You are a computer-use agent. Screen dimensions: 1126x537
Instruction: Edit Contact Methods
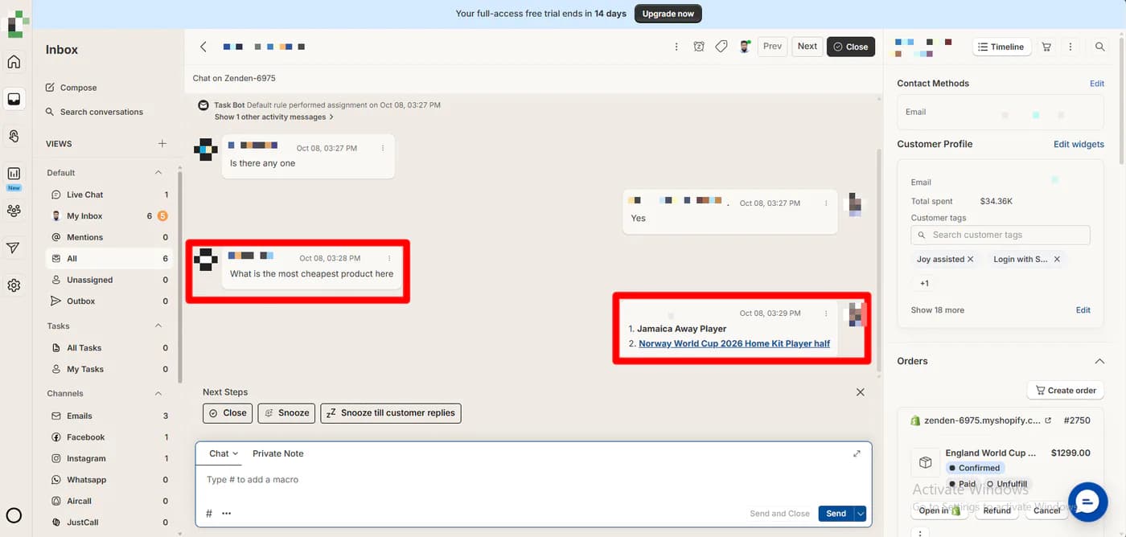[x=1097, y=84]
